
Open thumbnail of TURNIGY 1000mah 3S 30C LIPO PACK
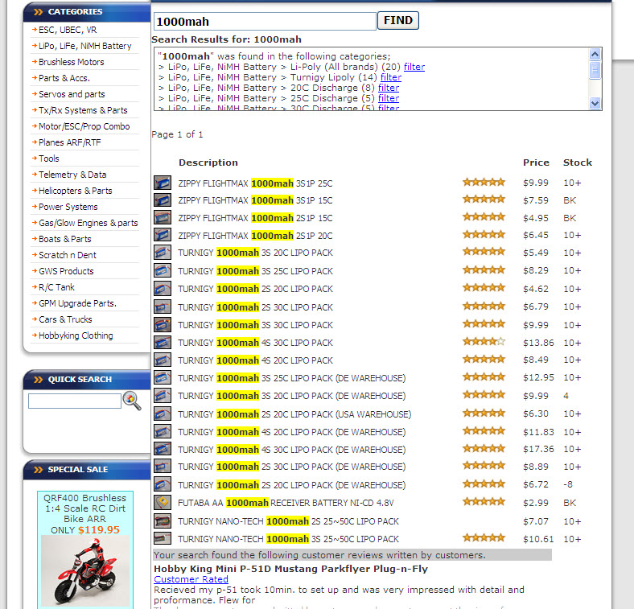click(x=163, y=325)
